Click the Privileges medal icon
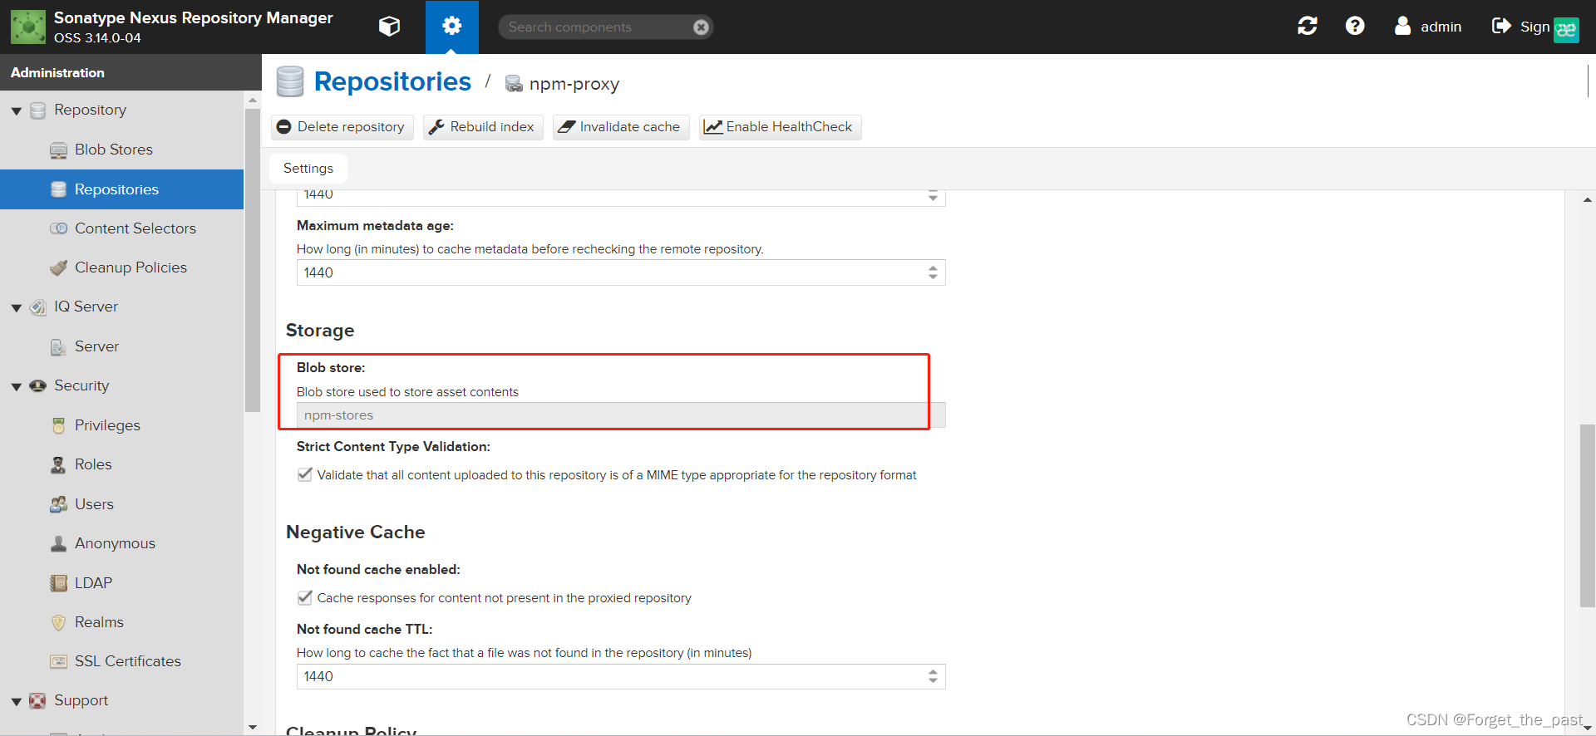Viewport: 1596px width, 736px height. click(58, 425)
